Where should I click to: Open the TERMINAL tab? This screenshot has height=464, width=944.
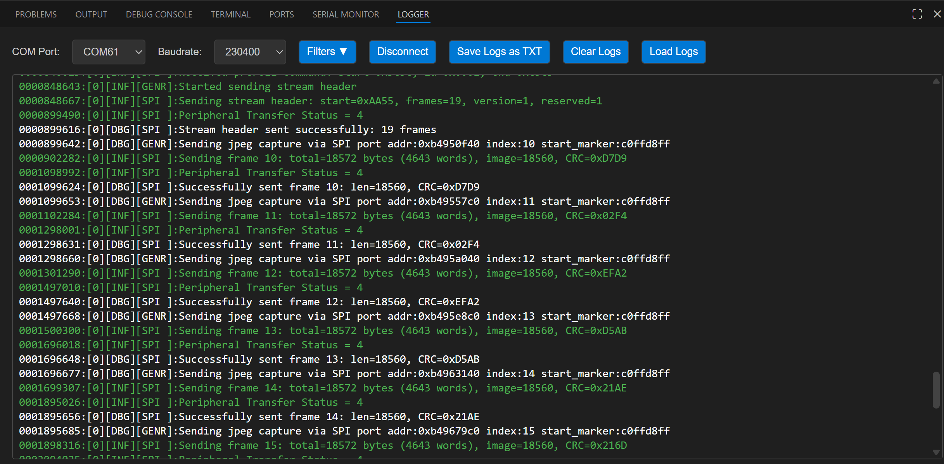231,14
